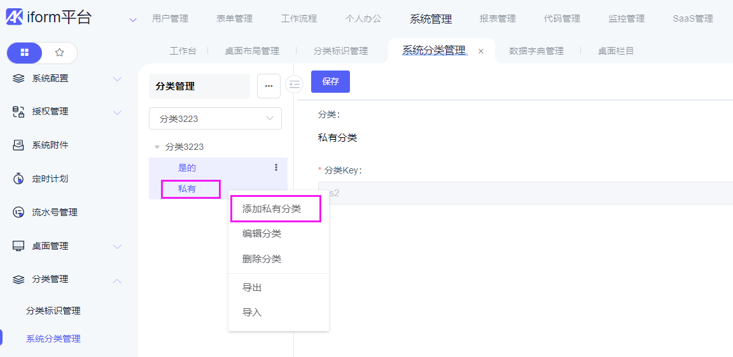
Task: Switch to the 数据字典管理 tab
Action: [536, 51]
